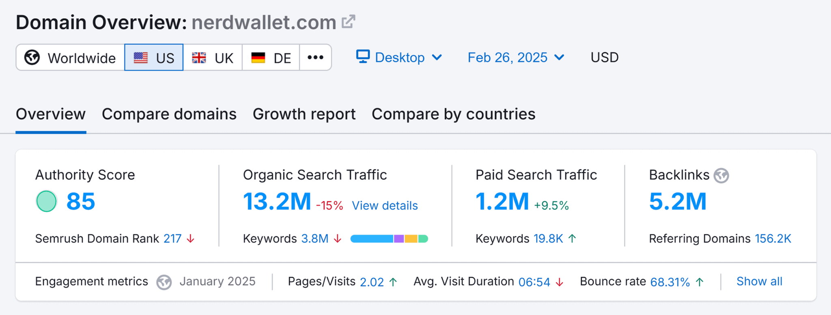This screenshot has height=315, width=831.
Task: Click Pages/Visits value 2.02
Action: [372, 282]
